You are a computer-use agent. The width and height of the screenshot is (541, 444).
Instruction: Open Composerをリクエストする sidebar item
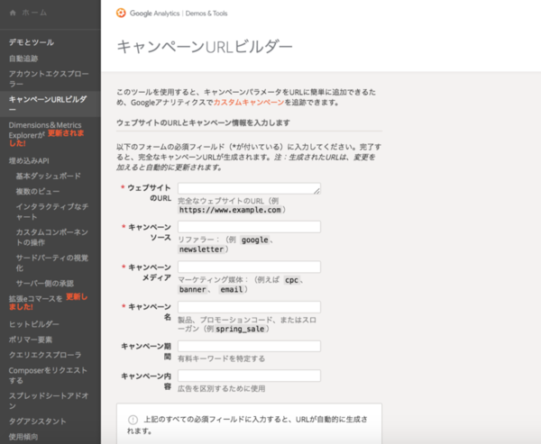click(x=48, y=376)
